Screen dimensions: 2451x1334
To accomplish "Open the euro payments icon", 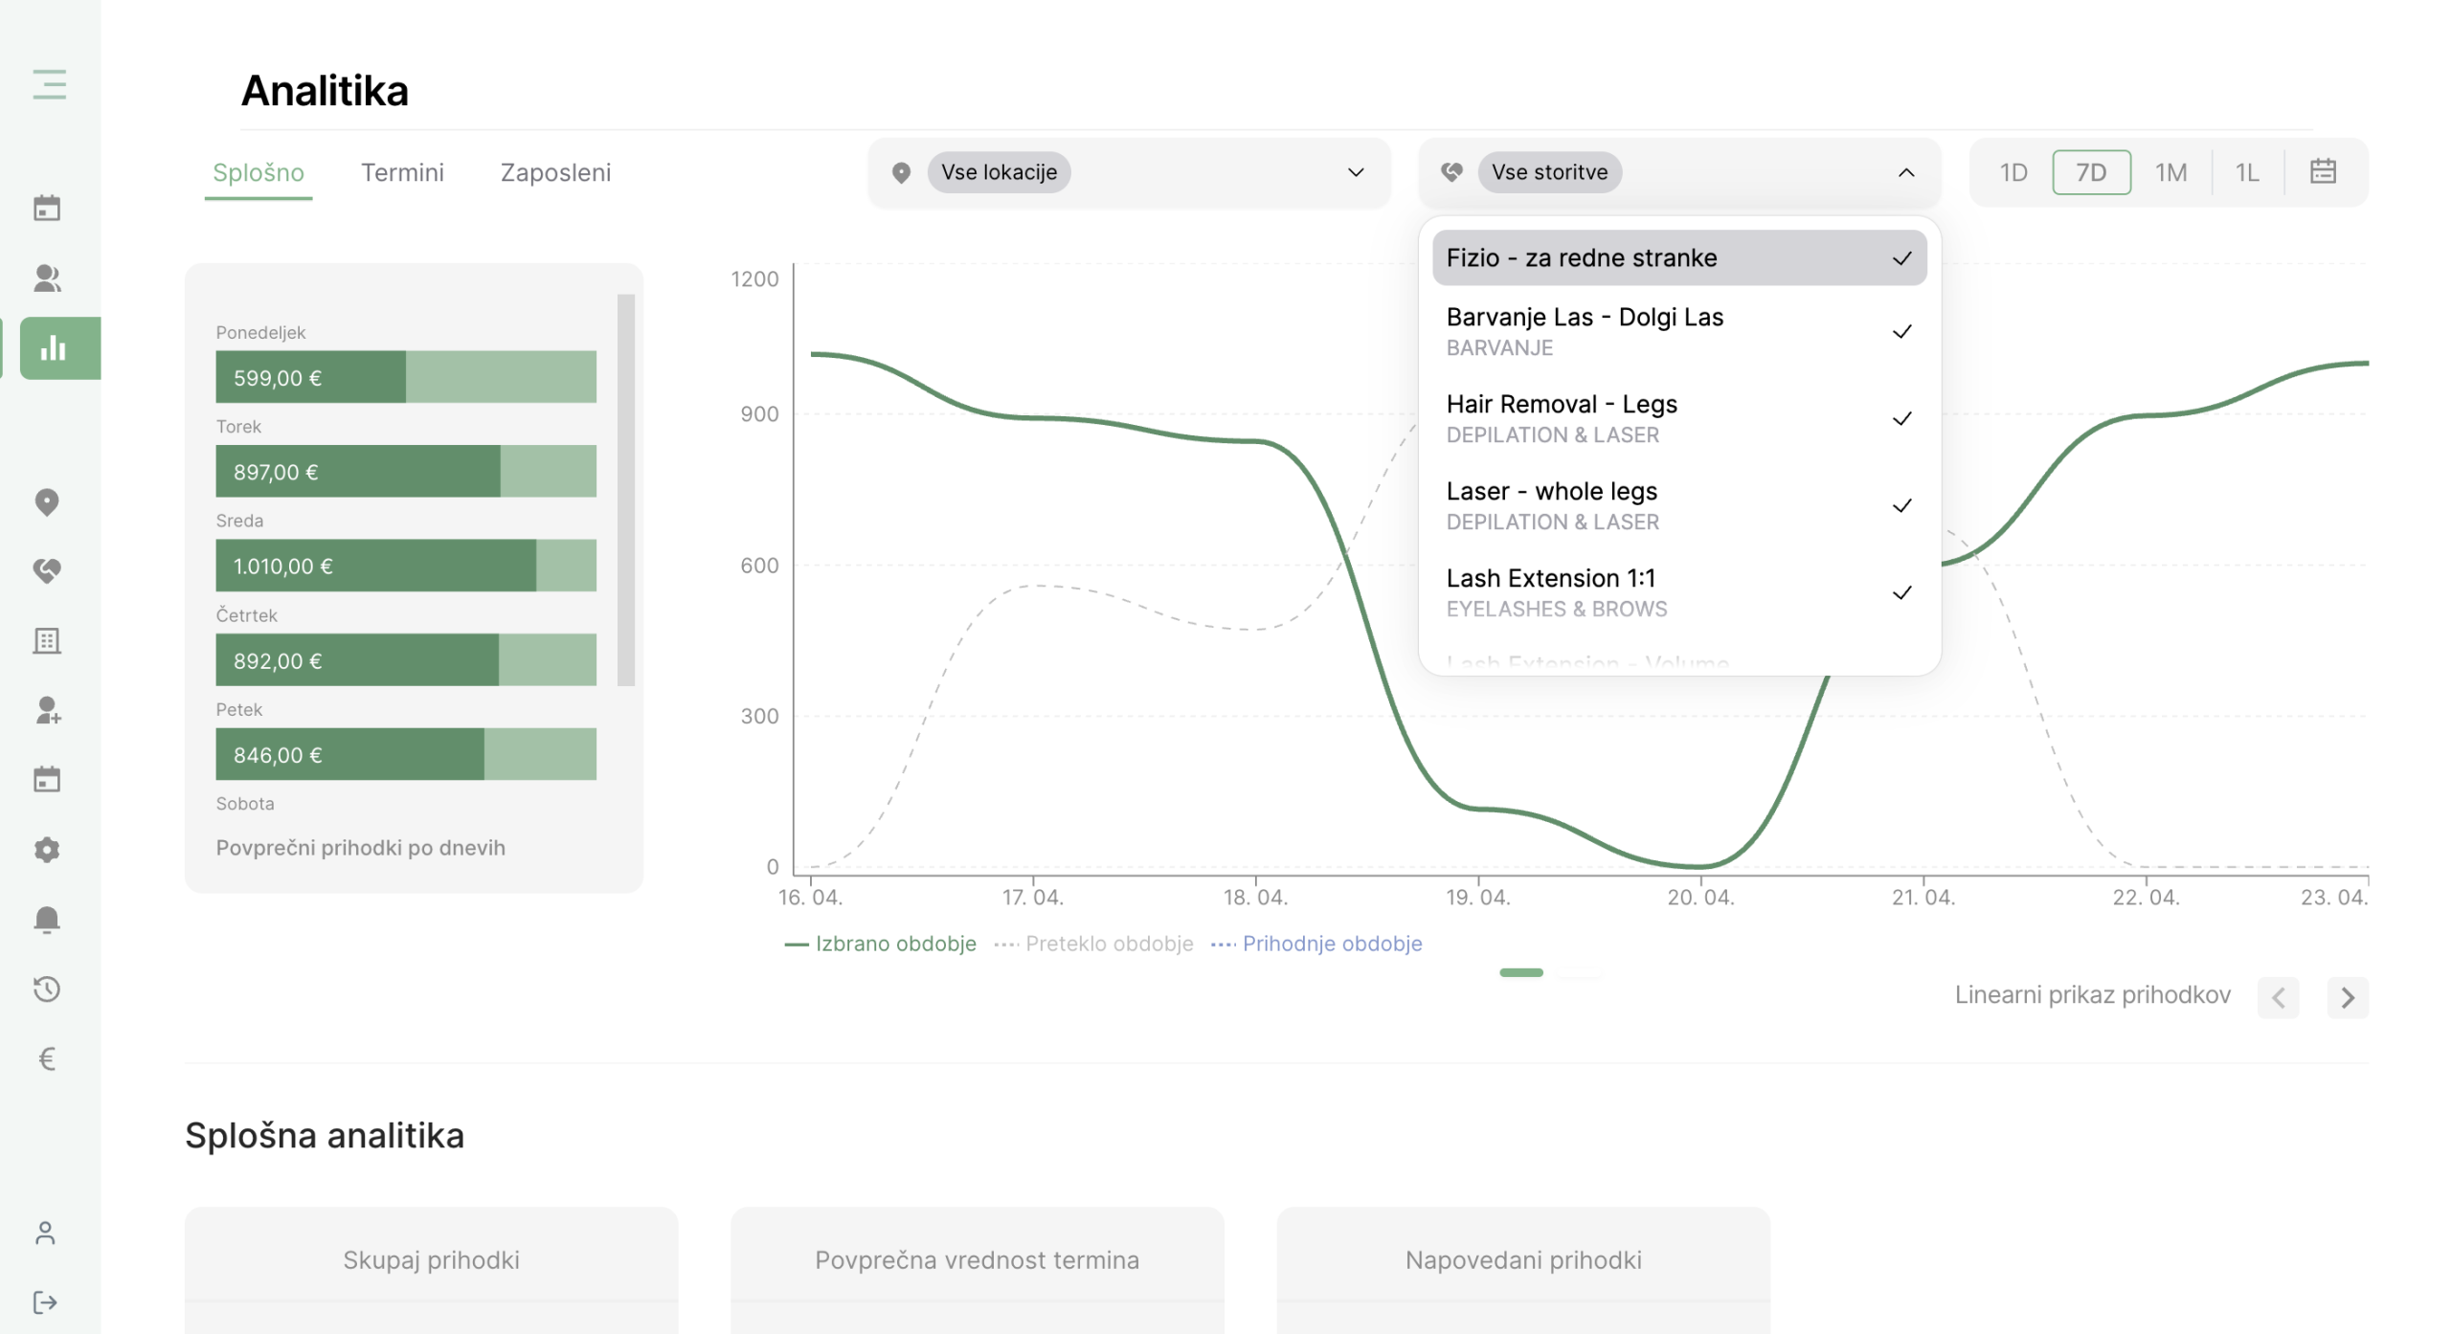I will pyautogui.click(x=47, y=1057).
